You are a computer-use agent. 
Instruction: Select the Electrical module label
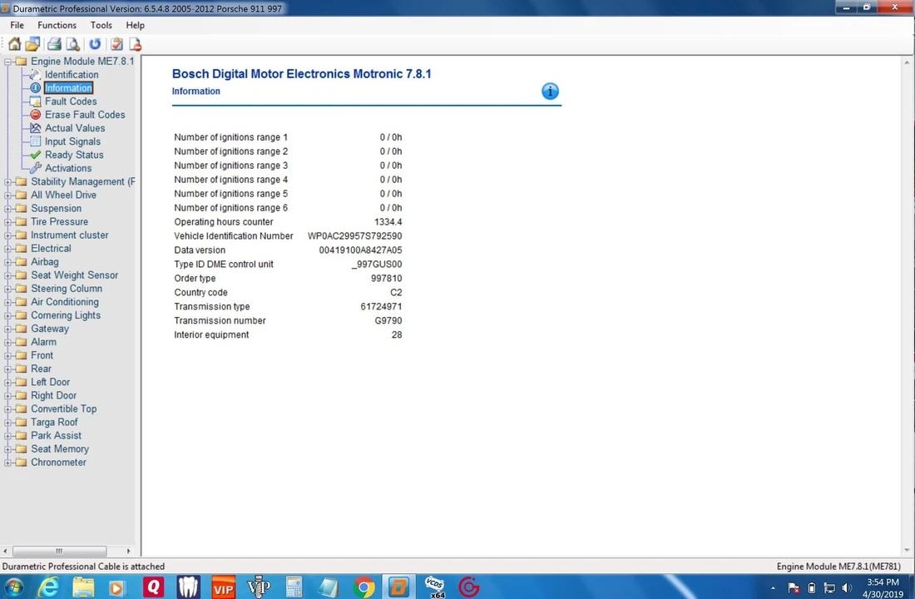coord(51,248)
